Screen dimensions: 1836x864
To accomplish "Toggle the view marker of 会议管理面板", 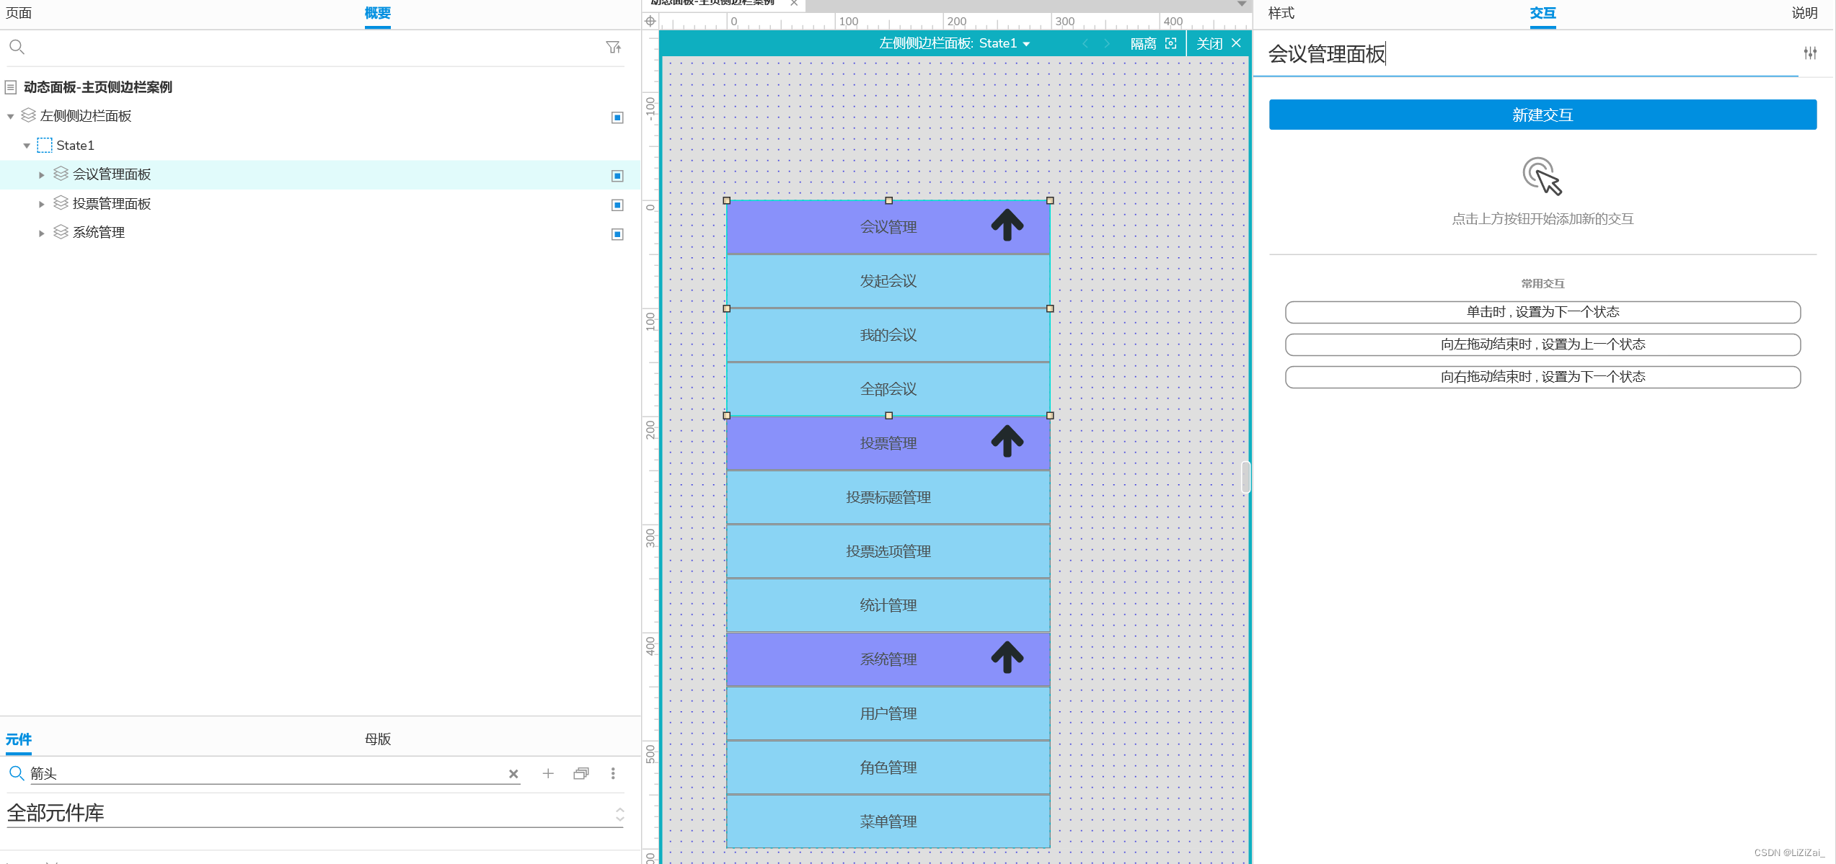I will click(x=617, y=176).
